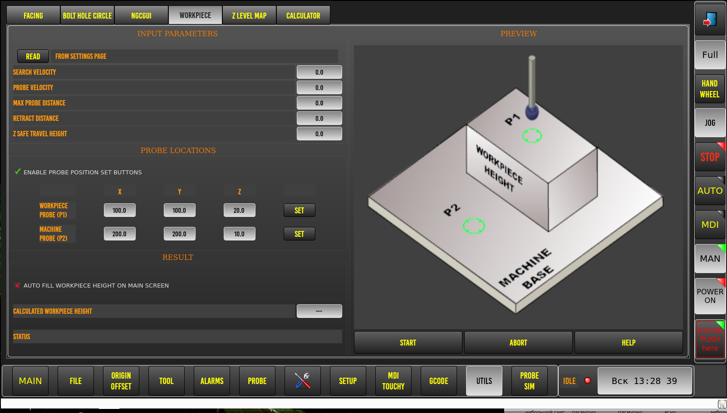The width and height of the screenshot is (727, 413).
Task: Select the WORKPIECE tab
Action: [195, 15]
